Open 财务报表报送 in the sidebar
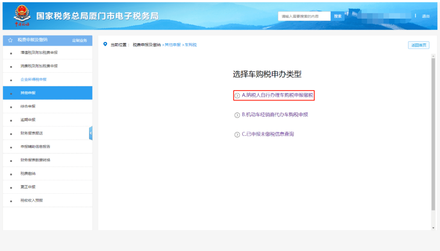The width and height of the screenshot is (440, 251). (x=32, y=133)
